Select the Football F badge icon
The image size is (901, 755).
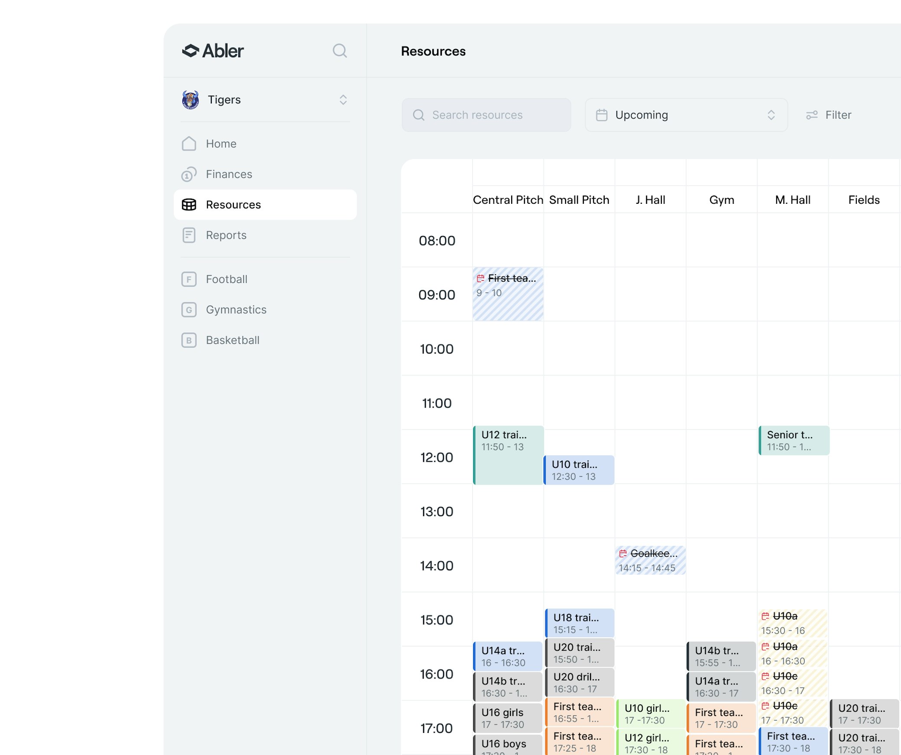pos(189,280)
